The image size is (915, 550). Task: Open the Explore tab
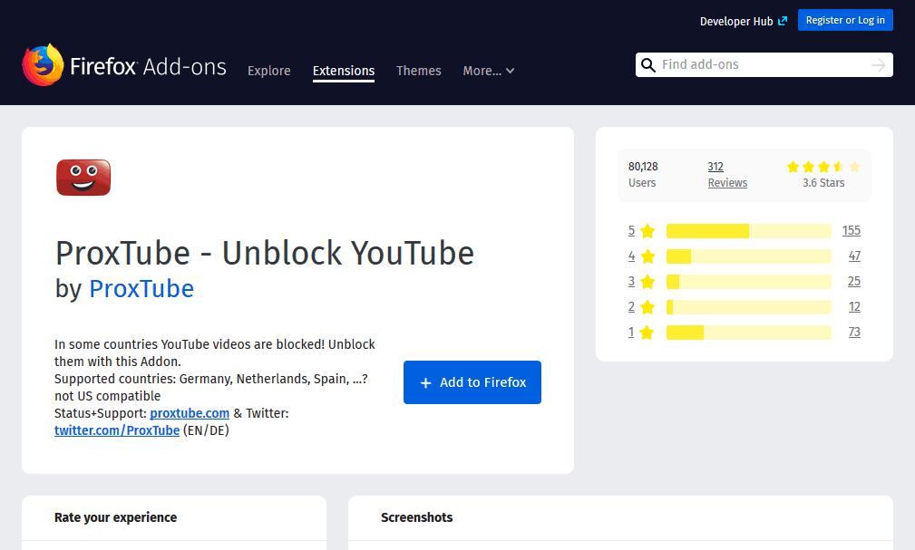(269, 71)
